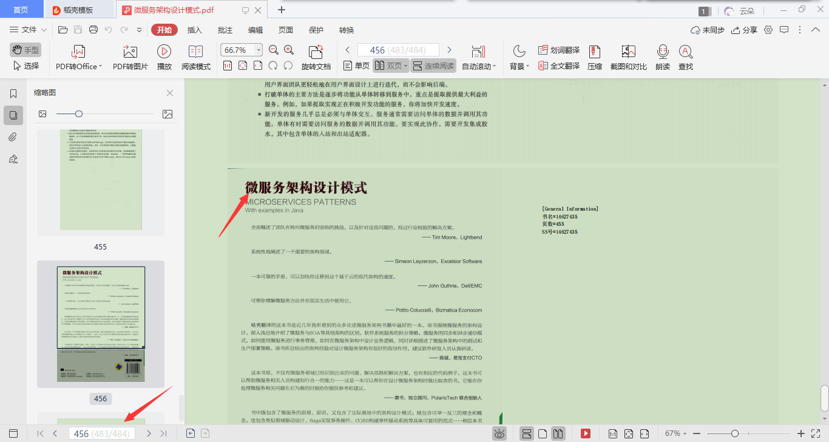
Task: Click the 压缩 compress tool
Action: click(595, 58)
